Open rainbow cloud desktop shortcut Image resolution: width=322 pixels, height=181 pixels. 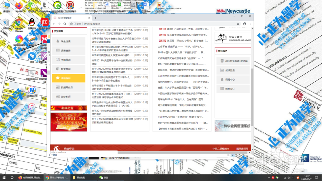pyautogui.click(x=32, y=40)
